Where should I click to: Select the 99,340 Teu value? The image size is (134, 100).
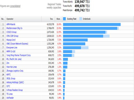pos(52,94)
